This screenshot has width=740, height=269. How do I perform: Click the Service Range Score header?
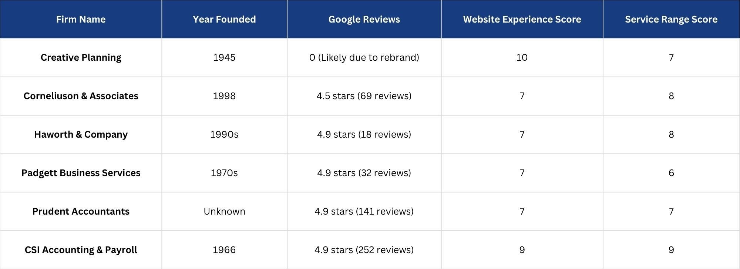tap(671, 19)
